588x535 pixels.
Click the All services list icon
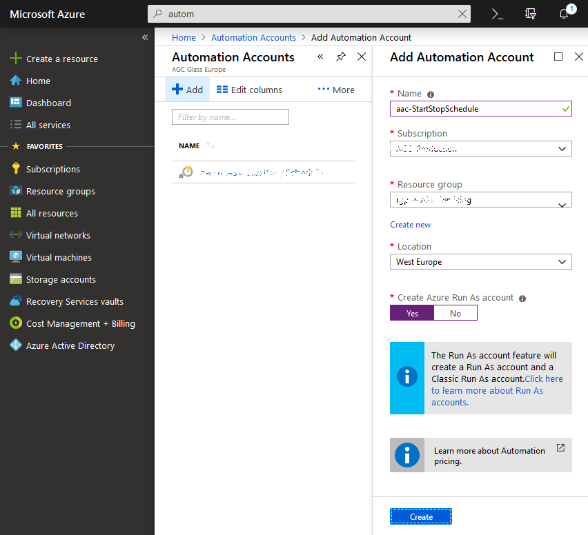pos(16,124)
